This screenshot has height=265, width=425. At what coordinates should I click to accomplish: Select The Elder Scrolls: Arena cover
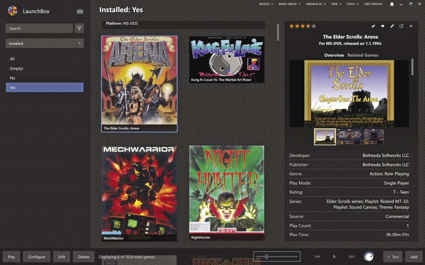pyautogui.click(x=139, y=84)
